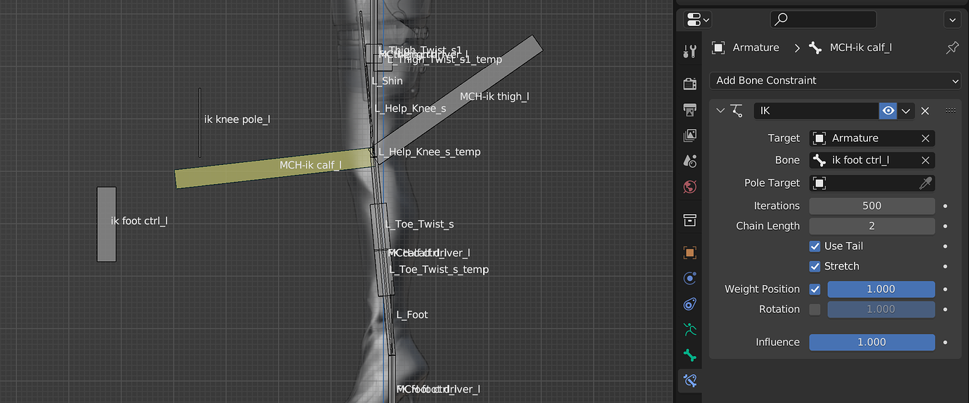The image size is (969, 403).
Task: Open the Pole Target object selector
Action: click(x=864, y=183)
